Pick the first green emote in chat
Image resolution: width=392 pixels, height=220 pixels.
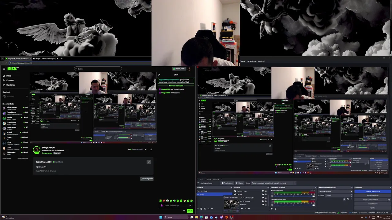[160, 201]
